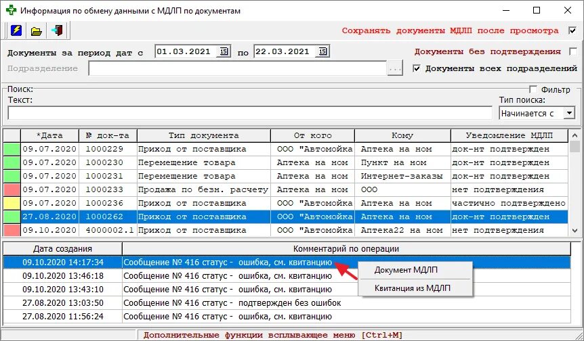This screenshot has width=584, height=341.
Task: Click the 'Уведомление МДЛП' column header
Action: (509, 136)
